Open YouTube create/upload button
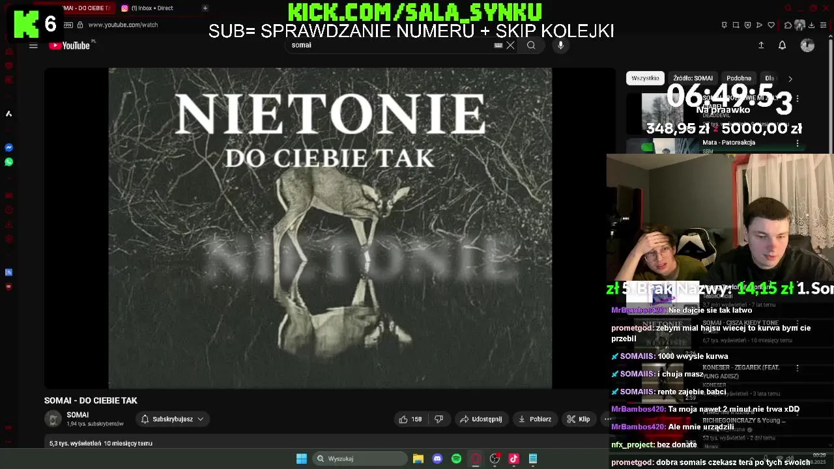The width and height of the screenshot is (834, 469). point(760,45)
